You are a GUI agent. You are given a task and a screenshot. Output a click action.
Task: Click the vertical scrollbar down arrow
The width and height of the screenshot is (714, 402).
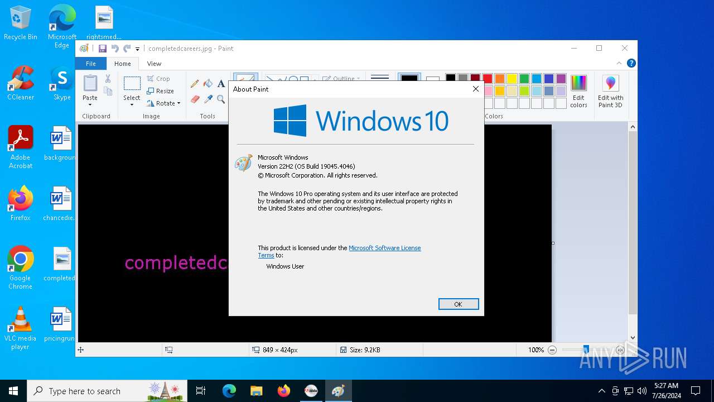pyautogui.click(x=633, y=337)
